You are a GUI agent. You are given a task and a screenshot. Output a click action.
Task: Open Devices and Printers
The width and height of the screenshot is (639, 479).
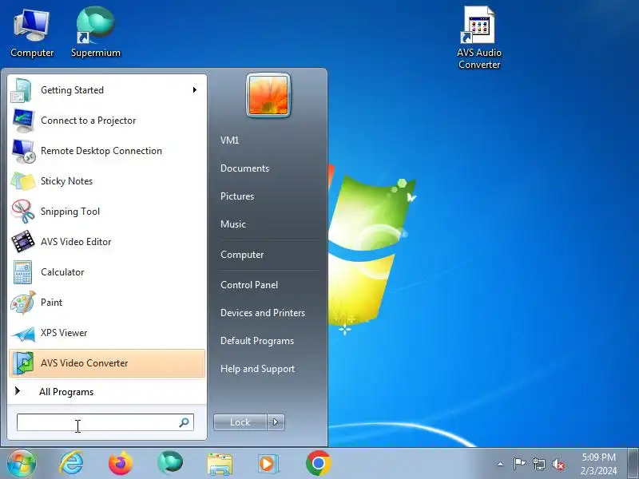pos(263,313)
